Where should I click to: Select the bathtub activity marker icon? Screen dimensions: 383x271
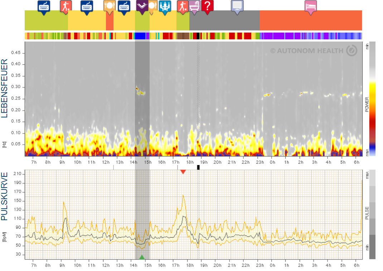(x=194, y=6)
